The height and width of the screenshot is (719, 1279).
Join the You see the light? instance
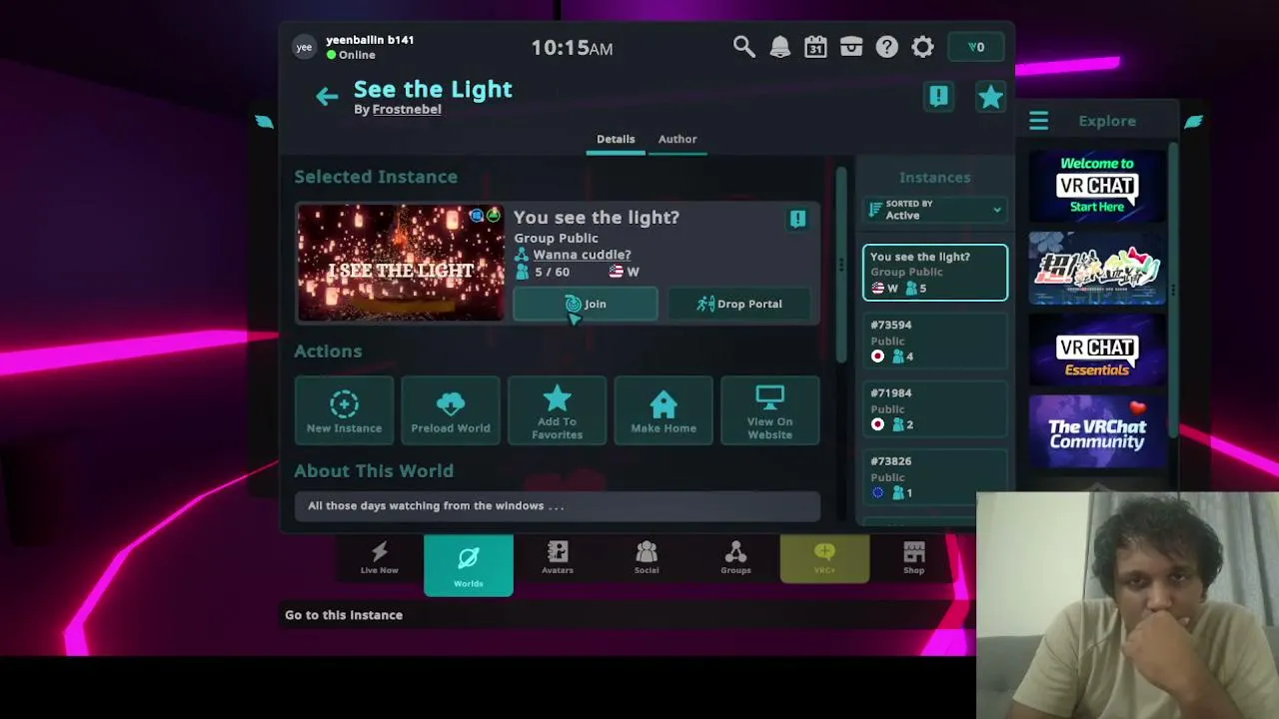click(586, 304)
